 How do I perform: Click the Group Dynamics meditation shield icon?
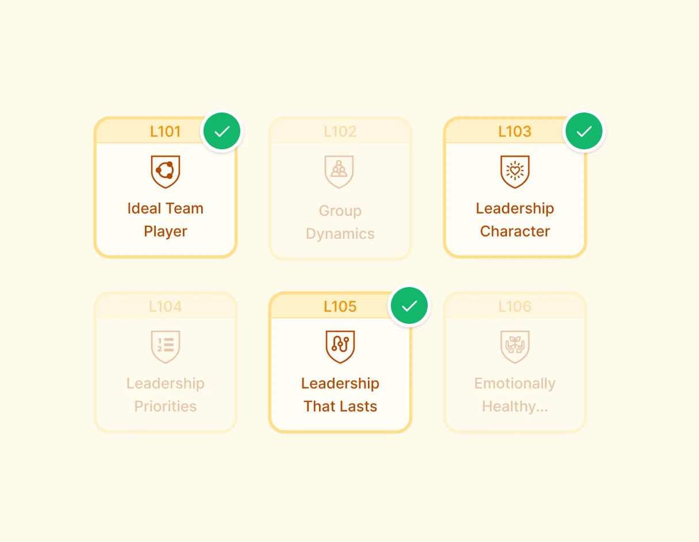tap(340, 171)
